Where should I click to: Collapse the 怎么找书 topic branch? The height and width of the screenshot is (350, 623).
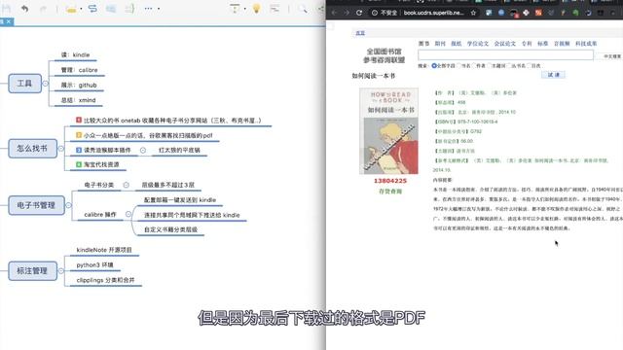tap(60, 149)
